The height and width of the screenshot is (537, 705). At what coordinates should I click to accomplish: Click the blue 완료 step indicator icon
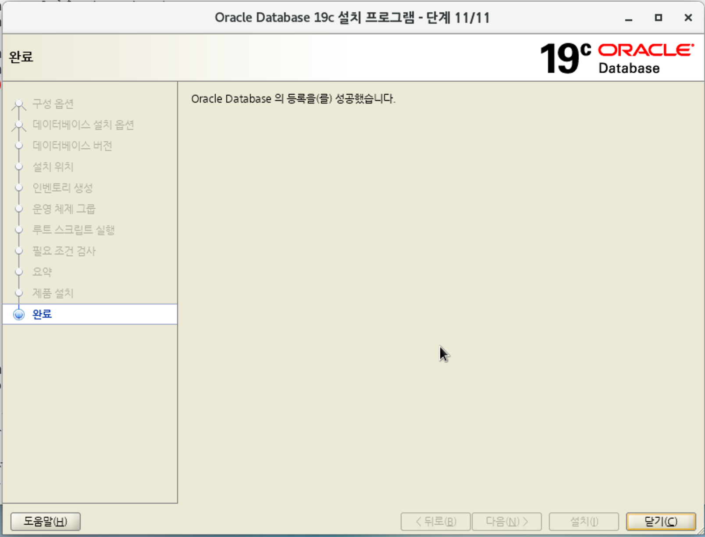(x=19, y=315)
